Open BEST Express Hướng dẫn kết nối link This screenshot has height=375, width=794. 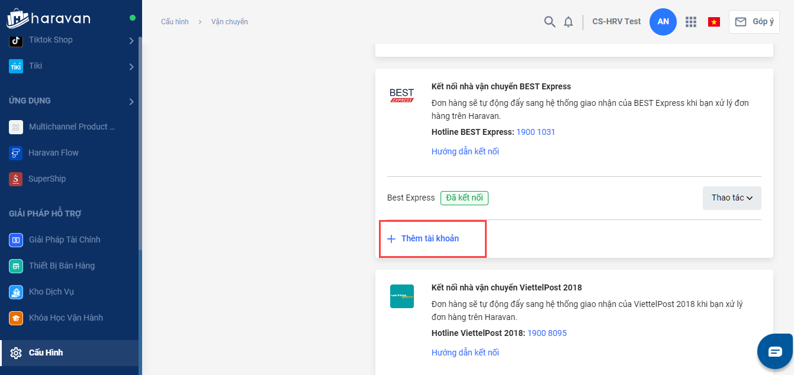pyautogui.click(x=465, y=151)
